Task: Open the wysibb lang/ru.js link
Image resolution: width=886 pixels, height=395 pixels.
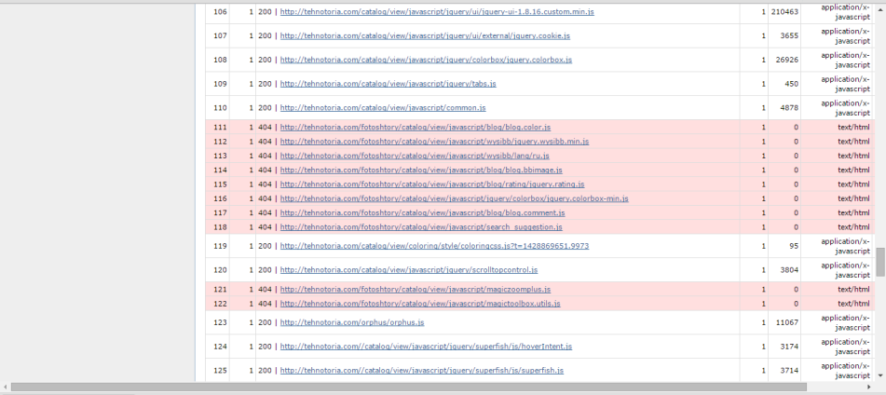Action: point(415,156)
